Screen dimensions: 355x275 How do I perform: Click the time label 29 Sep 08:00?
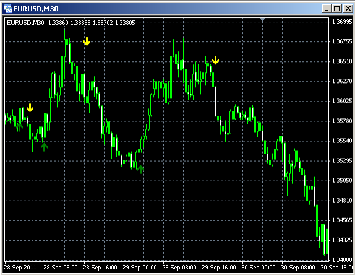coord(179,268)
